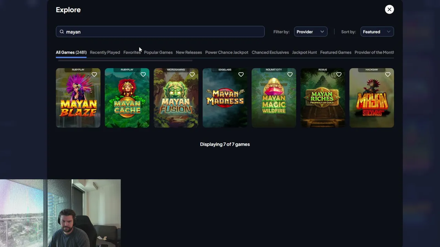The image size is (440, 247).
Task: Click the Sort by label
Action: click(348, 32)
